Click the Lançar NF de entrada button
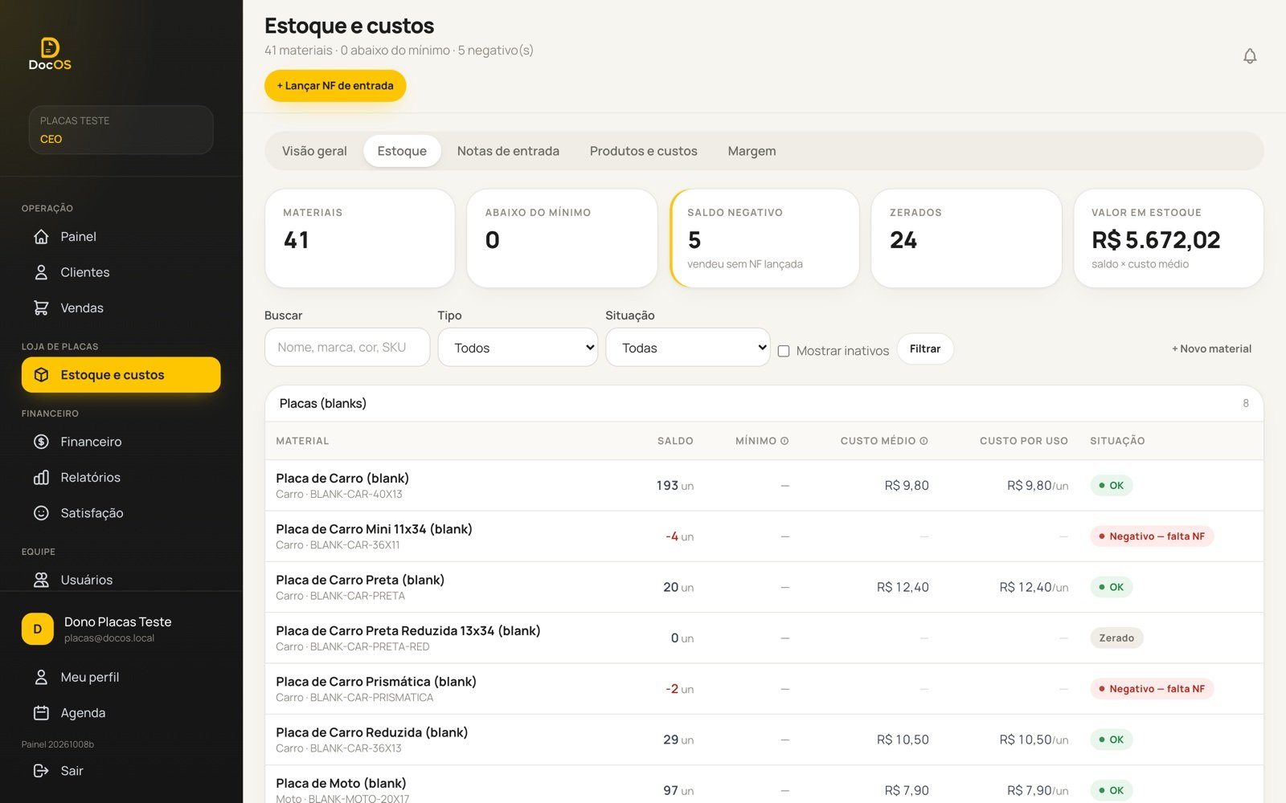Image resolution: width=1286 pixels, height=803 pixels. [335, 86]
